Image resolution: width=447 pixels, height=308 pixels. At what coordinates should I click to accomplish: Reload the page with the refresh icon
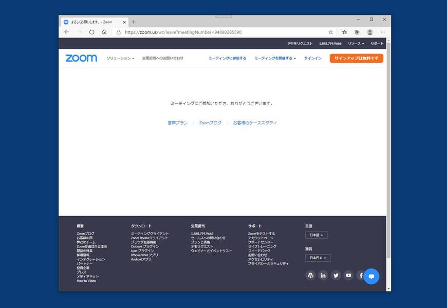tap(91, 32)
